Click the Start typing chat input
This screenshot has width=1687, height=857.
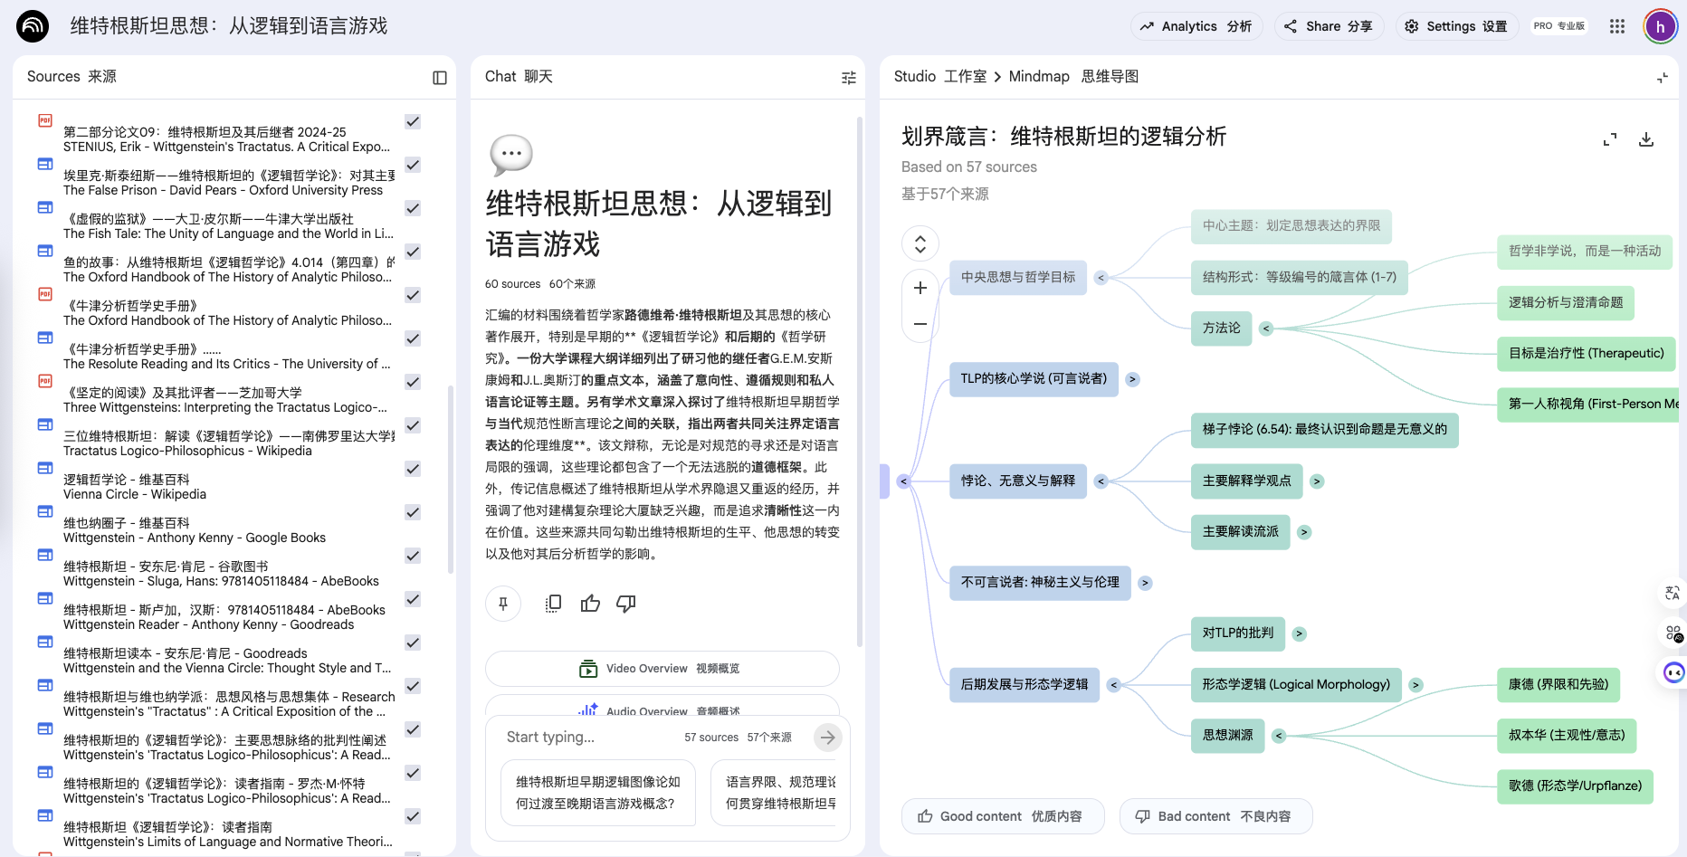[588, 738]
